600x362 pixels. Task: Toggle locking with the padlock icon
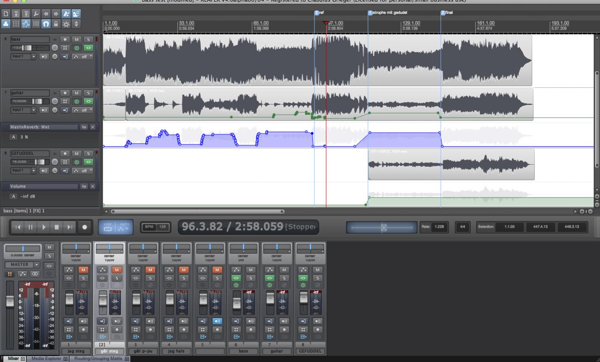(56, 24)
